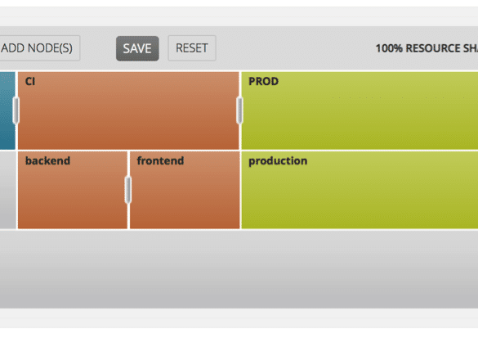Click the "CI" title text
The image size is (478, 338).
click(x=30, y=82)
